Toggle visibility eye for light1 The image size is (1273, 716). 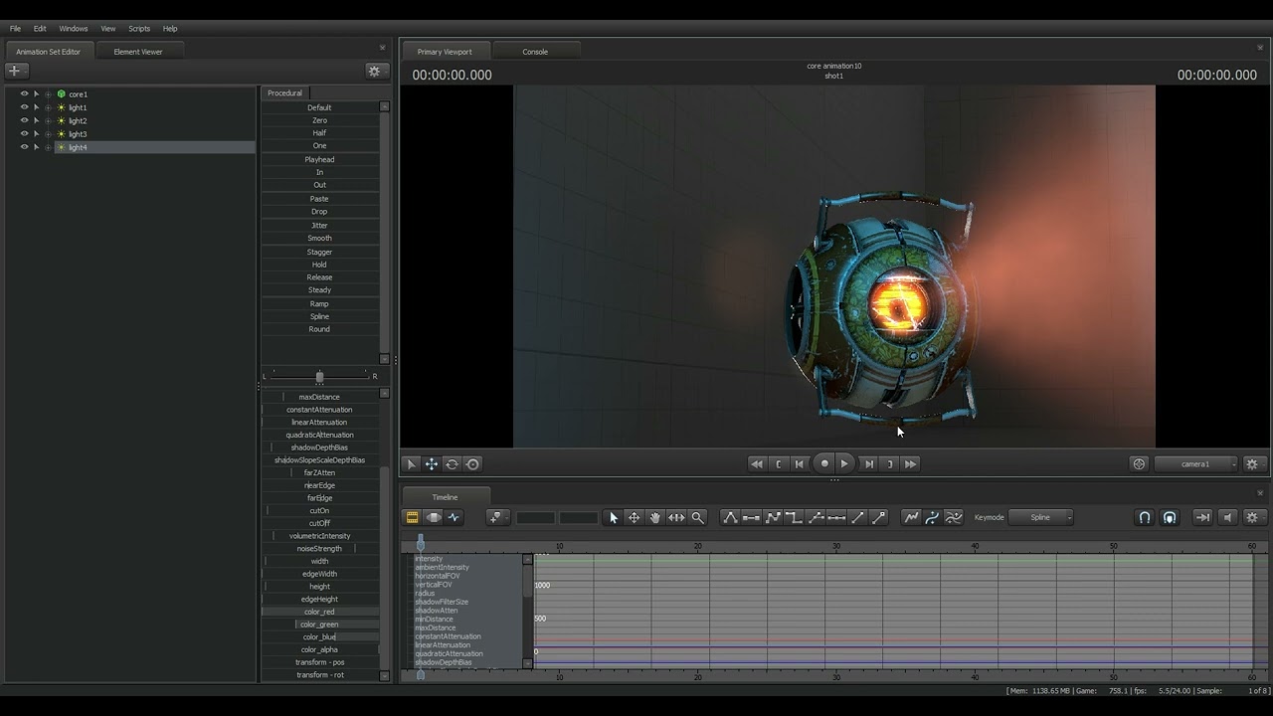25,107
